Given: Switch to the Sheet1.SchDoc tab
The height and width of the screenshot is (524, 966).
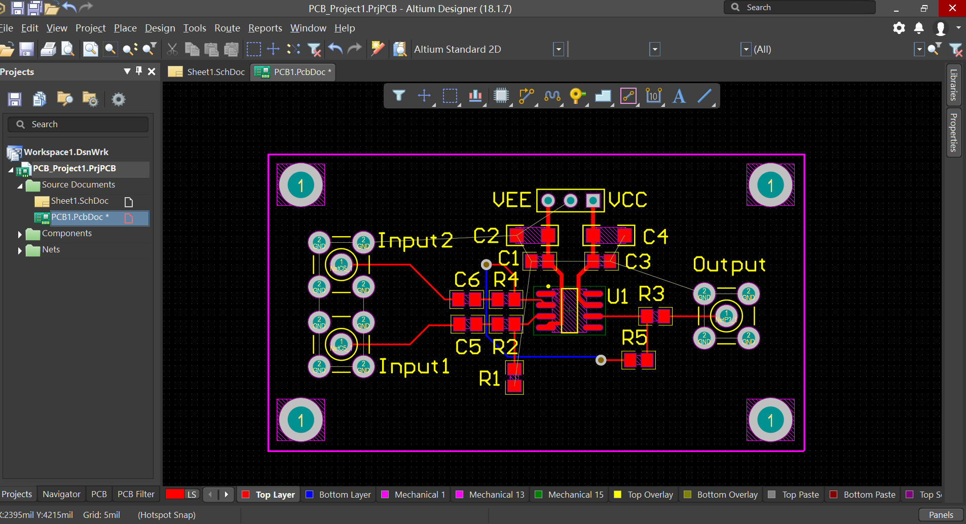Looking at the screenshot, I should point(207,72).
